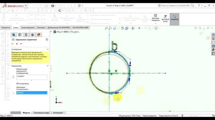The height and width of the screenshot is (120, 215).
Task: Open the Options gear icon
Action: pyautogui.click(x=79, y=6)
